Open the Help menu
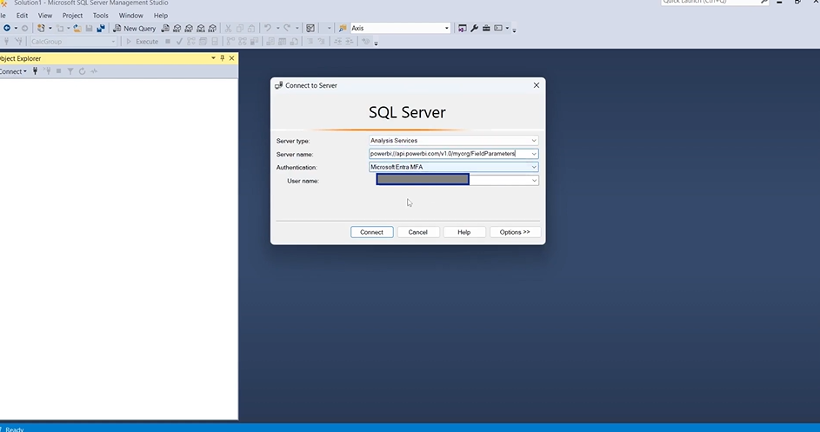Screen dimensions: 820x432 [161, 15]
